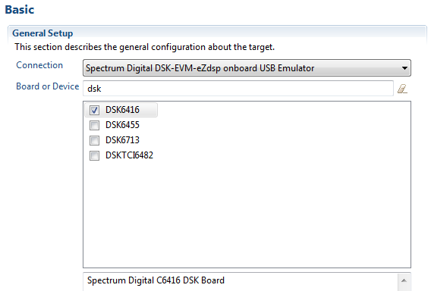The width and height of the screenshot is (431, 291).
Task: Select the Basic page heading
Action: coord(20,10)
